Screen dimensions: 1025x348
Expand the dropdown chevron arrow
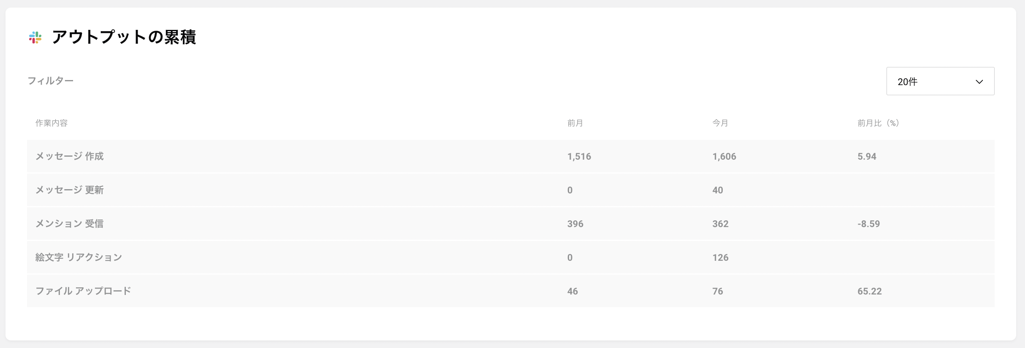979,82
